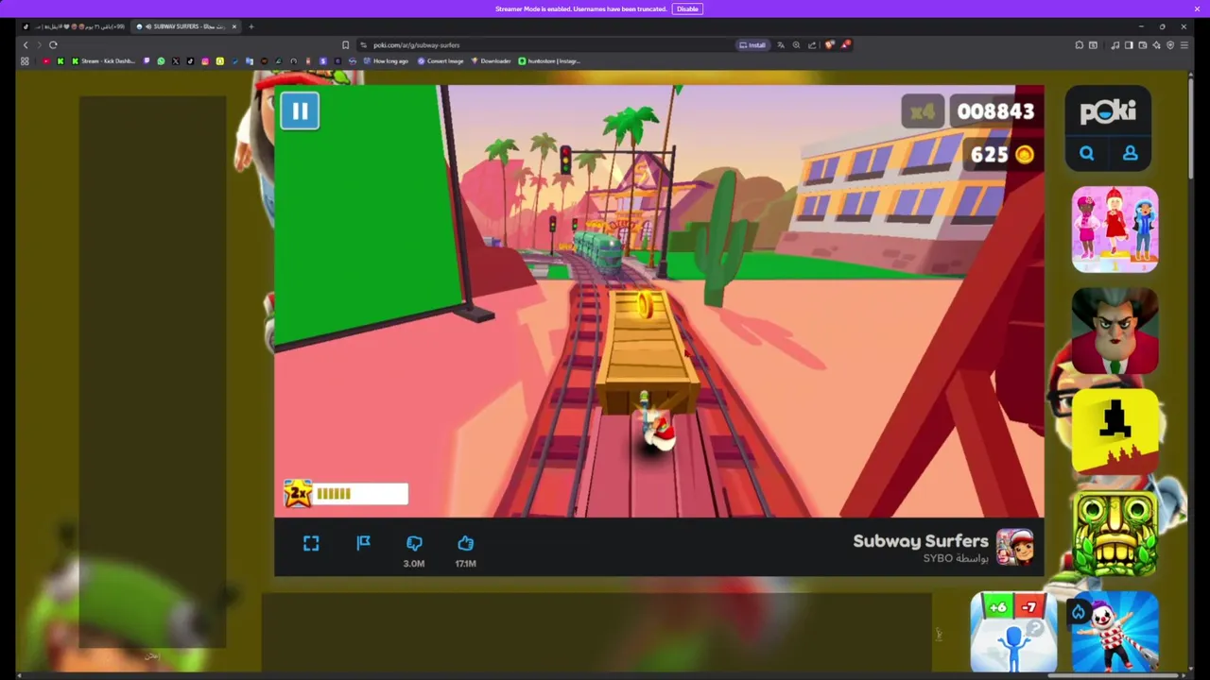Open the X (Twitter) bookmark icon
The image size is (1210, 680).
(176, 61)
